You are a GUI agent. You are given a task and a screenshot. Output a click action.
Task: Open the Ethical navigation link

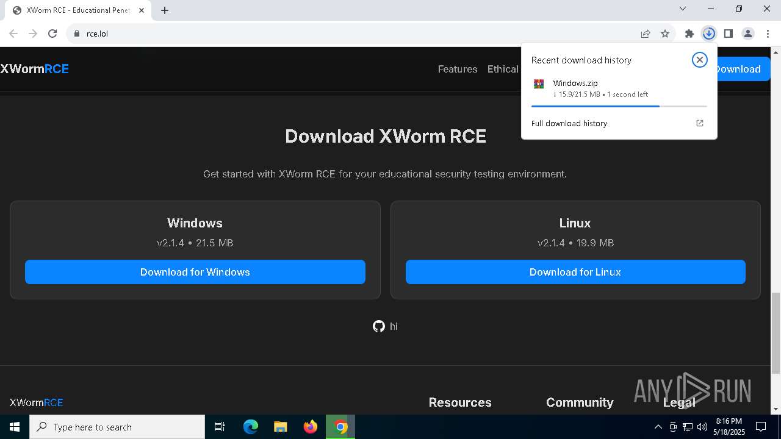click(503, 69)
